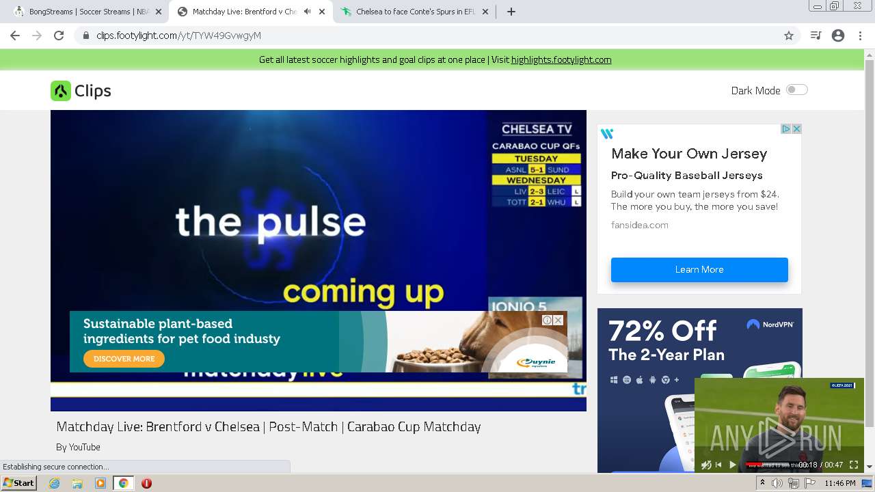Viewport: 875px width, 492px height.
Task: Open the media control icon in toolbar
Action: pyautogui.click(x=816, y=36)
